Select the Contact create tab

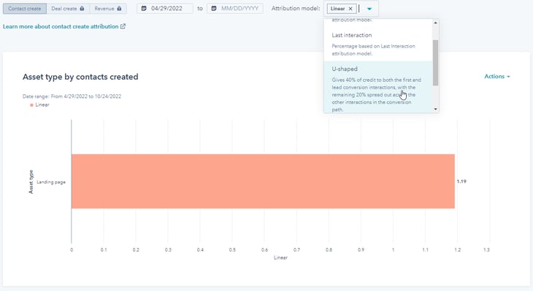(x=25, y=9)
